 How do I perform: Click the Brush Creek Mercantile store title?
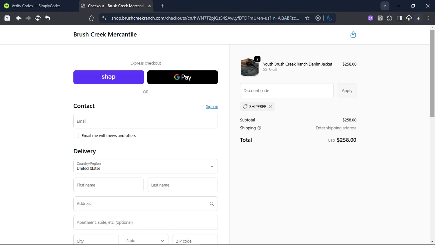pyautogui.click(x=105, y=34)
